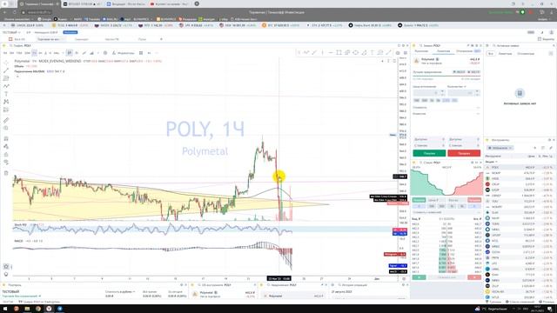The height and width of the screenshot is (313, 557).
Task: Open chart time settings gear at axis corner
Action: point(404,279)
